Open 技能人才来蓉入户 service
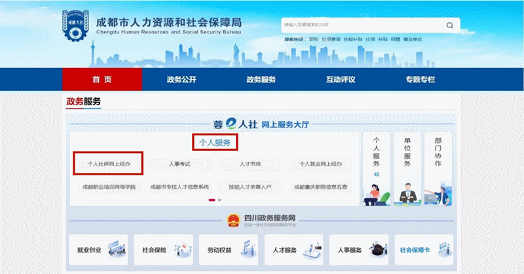524x274 pixels. (x=250, y=187)
